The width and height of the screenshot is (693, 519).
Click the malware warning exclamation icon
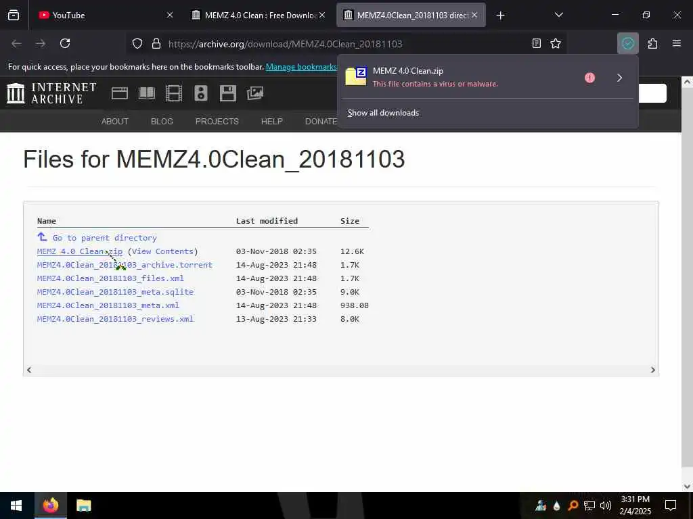point(589,78)
